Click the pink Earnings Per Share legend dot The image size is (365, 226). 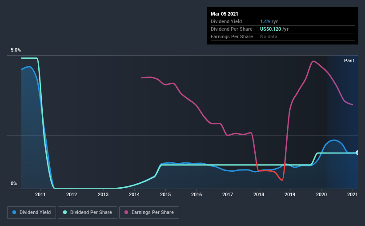(x=126, y=212)
